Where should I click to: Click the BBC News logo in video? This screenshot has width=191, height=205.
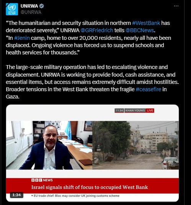[x=42, y=180]
